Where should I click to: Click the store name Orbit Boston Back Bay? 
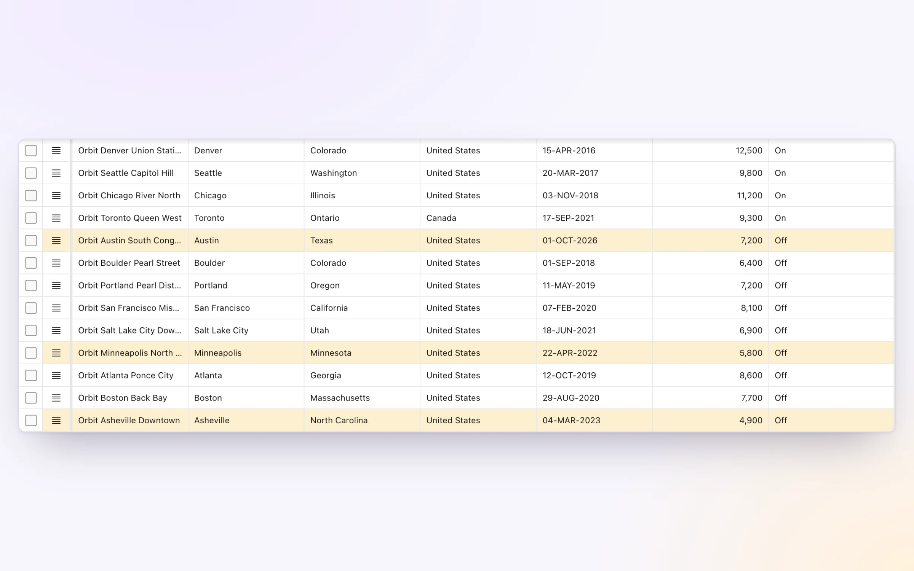[x=123, y=398]
